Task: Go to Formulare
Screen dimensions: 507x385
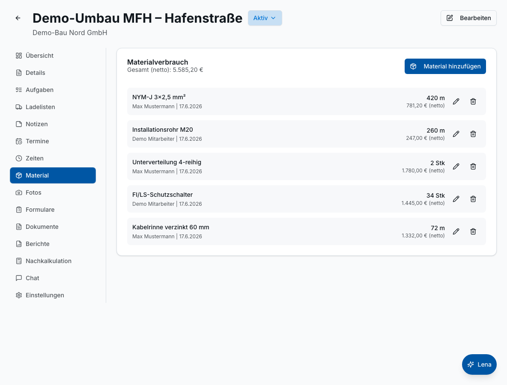Action: click(x=53, y=210)
